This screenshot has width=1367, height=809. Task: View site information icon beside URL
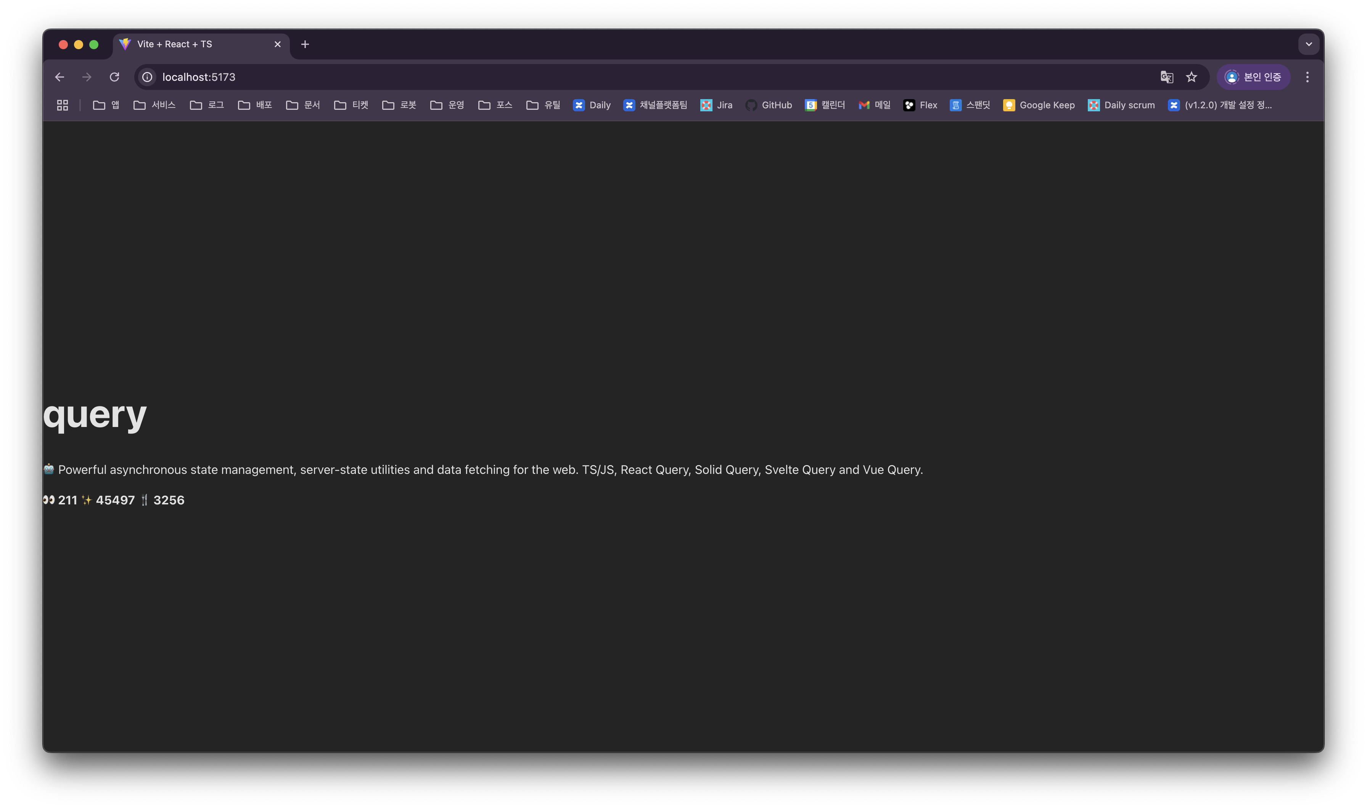coord(147,77)
